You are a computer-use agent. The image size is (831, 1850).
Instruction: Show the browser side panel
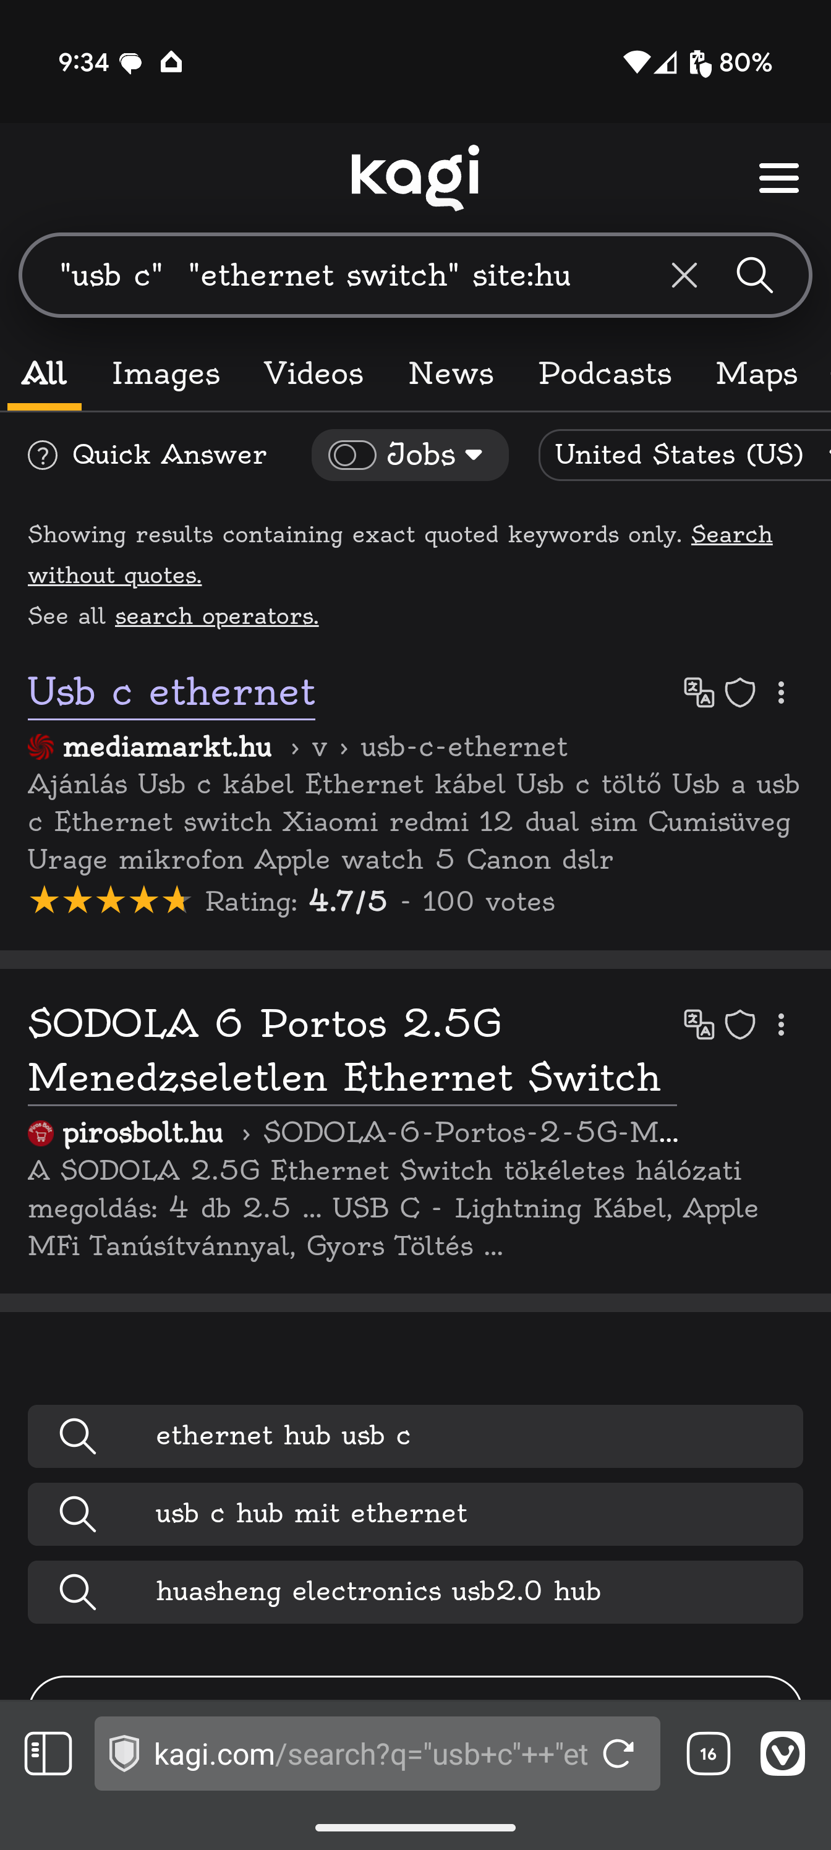[48, 1753]
